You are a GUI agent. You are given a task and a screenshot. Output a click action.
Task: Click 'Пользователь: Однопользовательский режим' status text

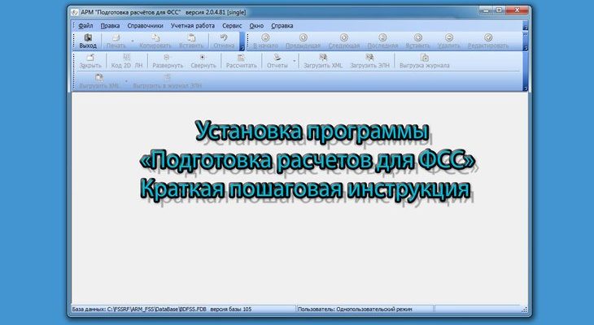(x=355, y=309)
